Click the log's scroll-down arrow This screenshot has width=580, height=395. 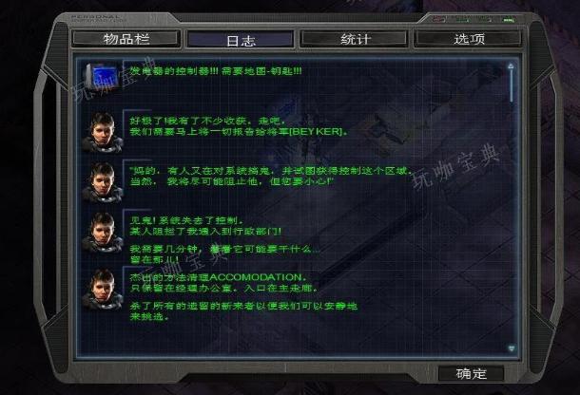pos(512,348)
